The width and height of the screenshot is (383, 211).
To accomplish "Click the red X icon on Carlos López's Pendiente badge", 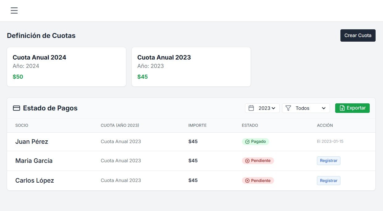I will pyautogui.click(x=247, y=180).
